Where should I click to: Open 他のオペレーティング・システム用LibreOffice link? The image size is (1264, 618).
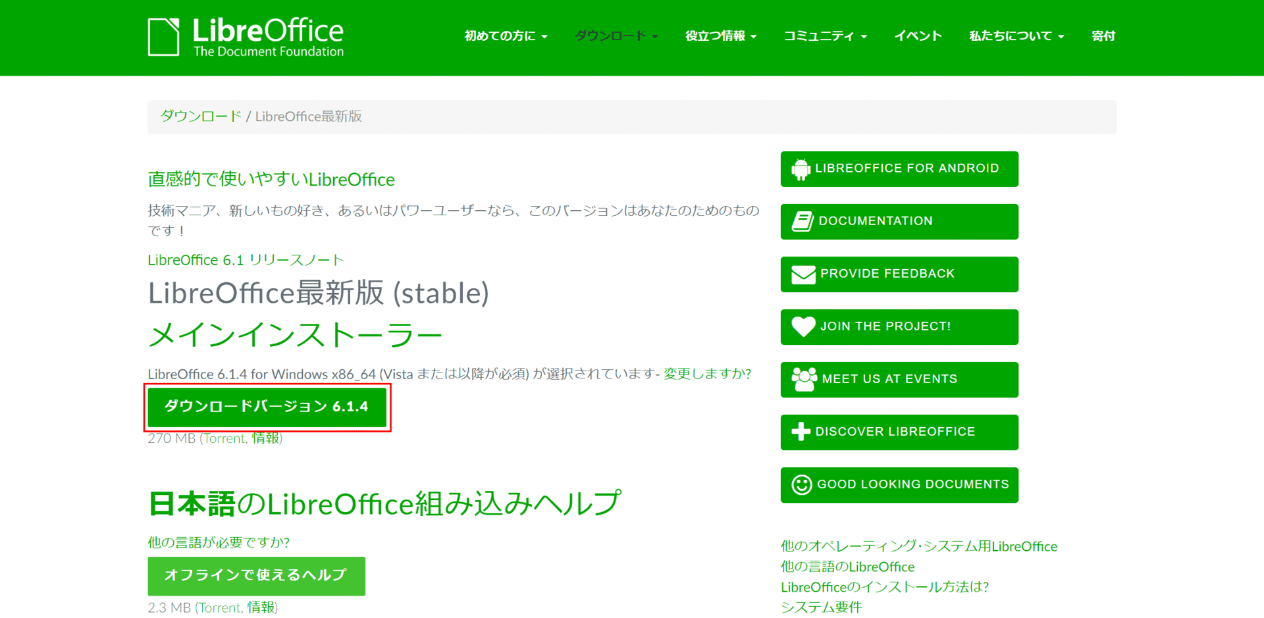919,546
